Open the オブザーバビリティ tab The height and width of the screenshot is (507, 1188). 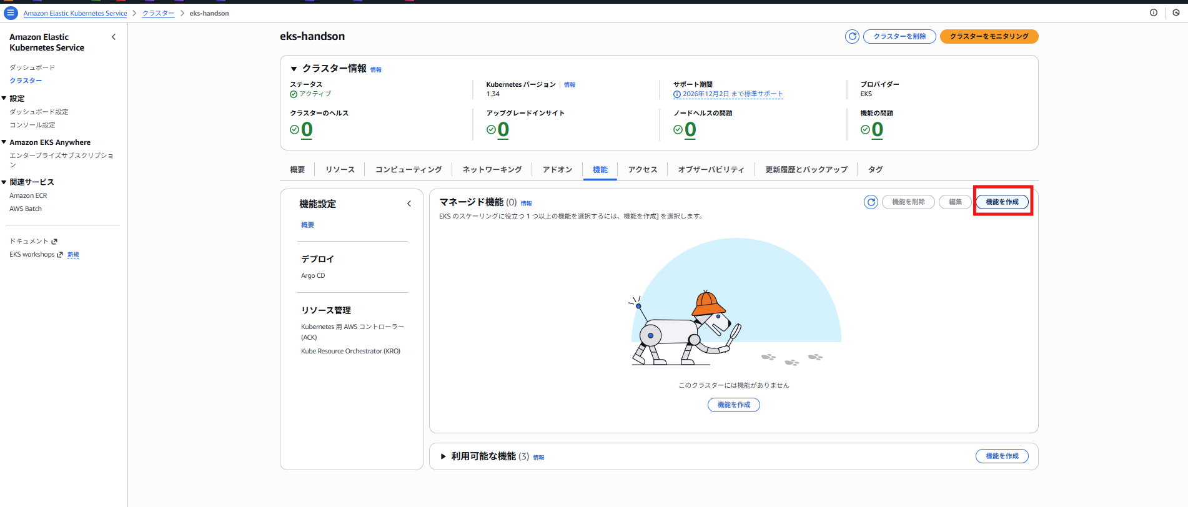point(711,169)
